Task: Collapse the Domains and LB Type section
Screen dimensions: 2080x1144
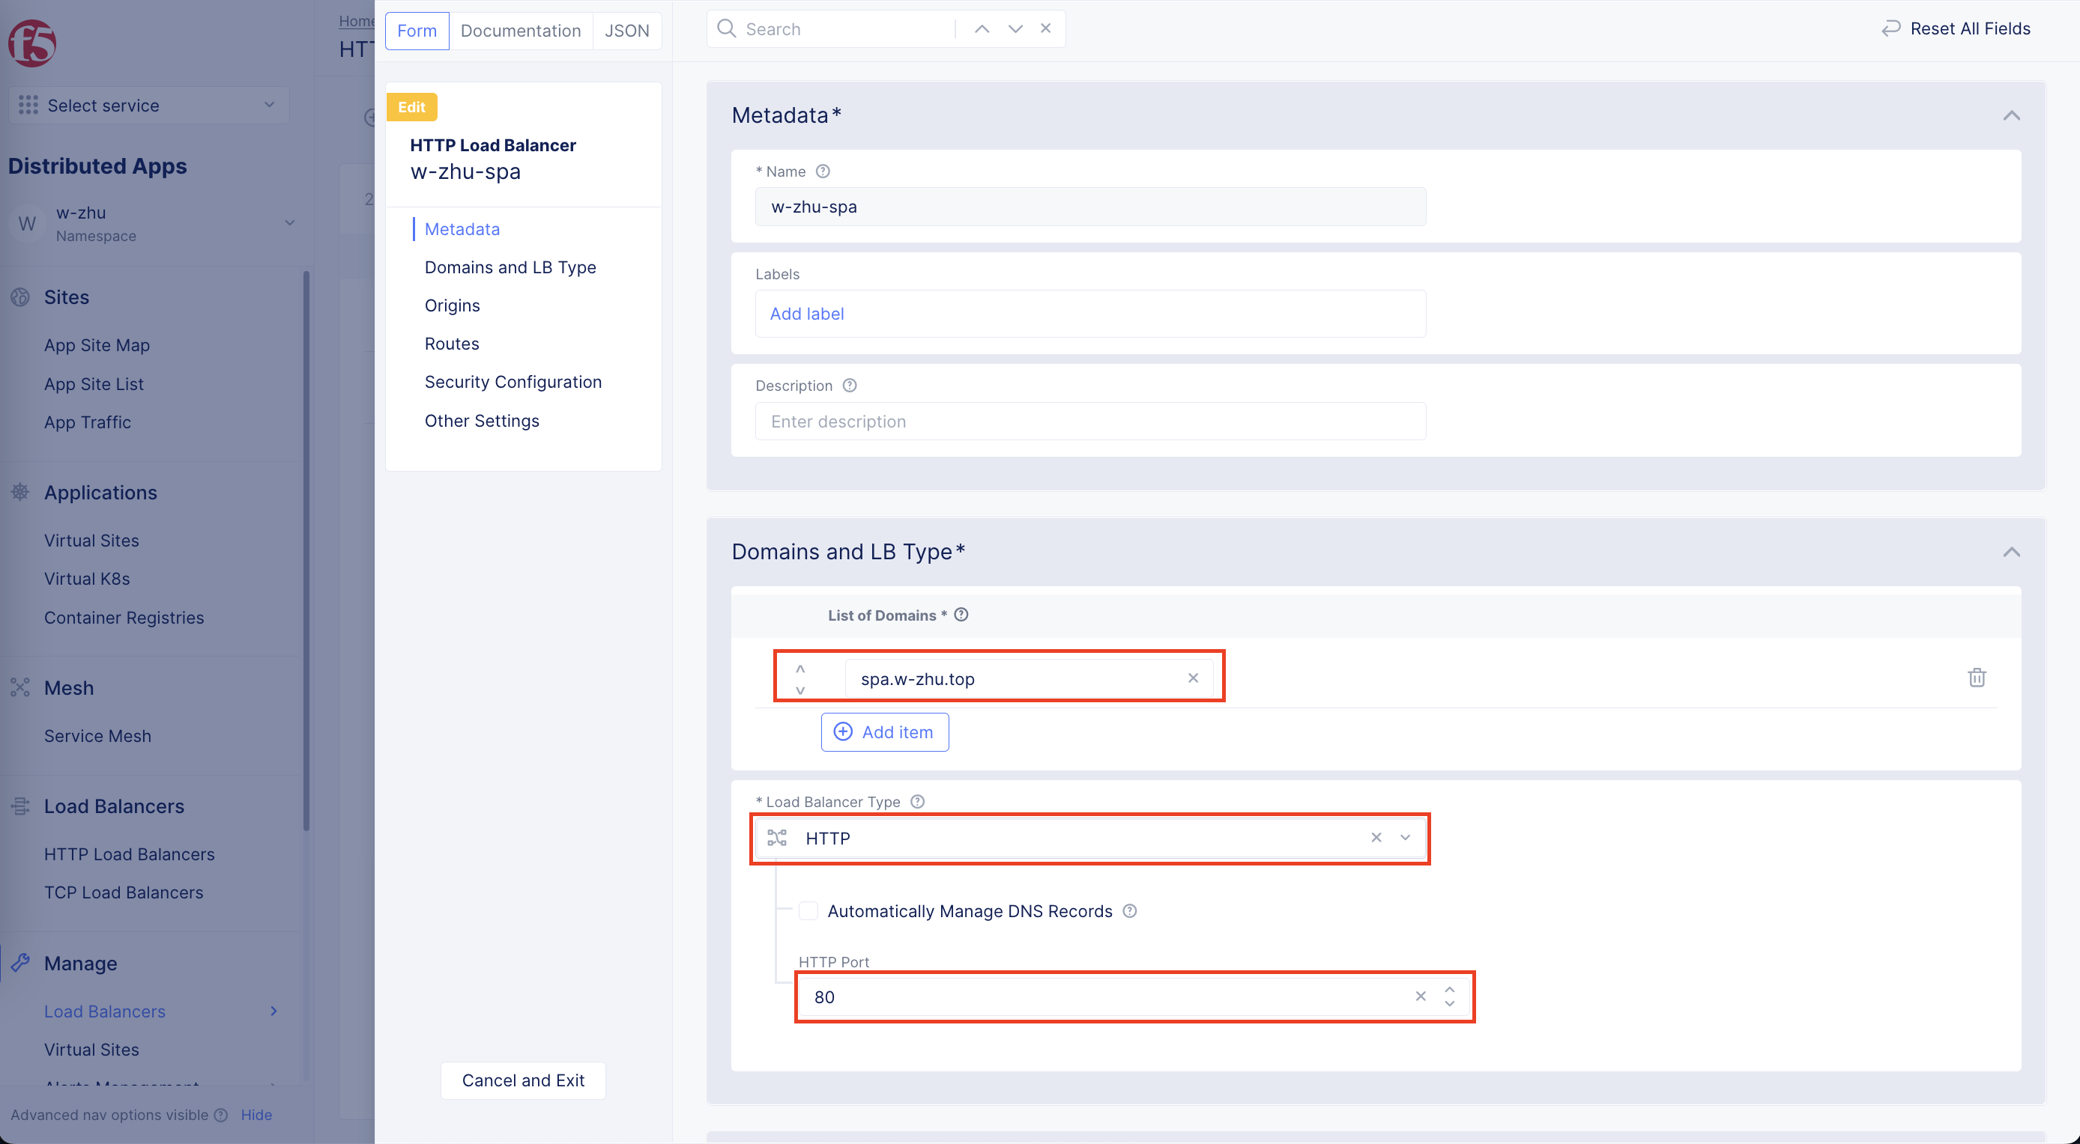Action: (2010, 552)
